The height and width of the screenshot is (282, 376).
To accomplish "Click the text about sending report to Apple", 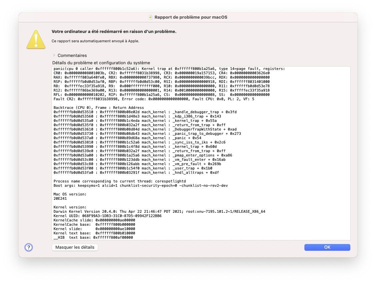I will click(x=95, y=41).
